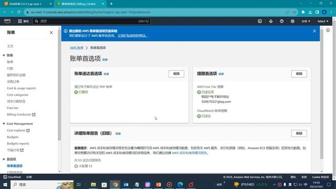Open CloudShell from the footer bar
The width and height of the screenshot is (336, 189).
[x=12, y=177]
